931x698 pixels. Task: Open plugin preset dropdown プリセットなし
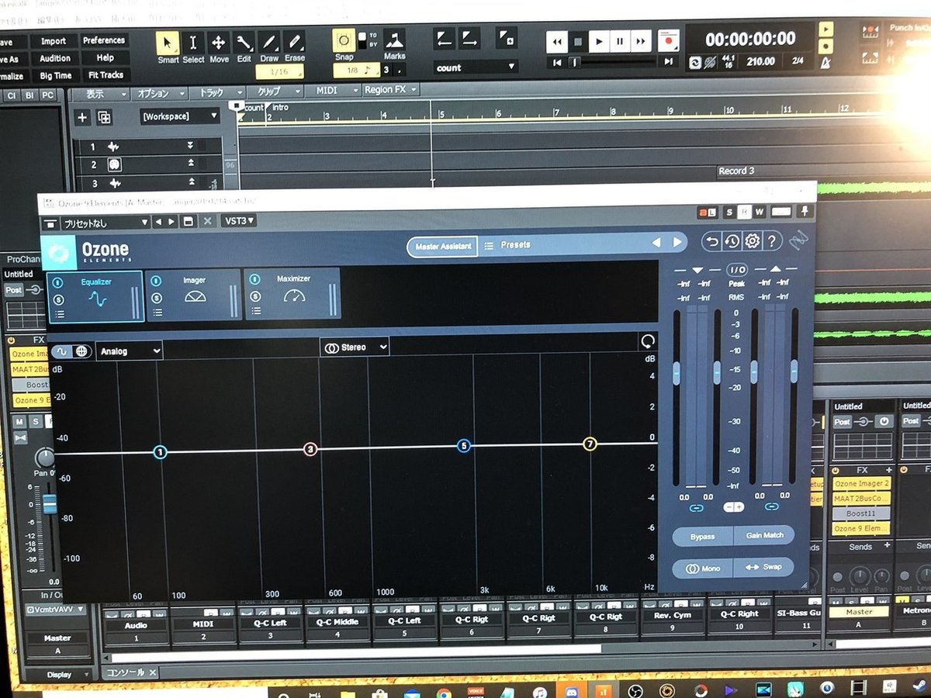click(106, 223)
